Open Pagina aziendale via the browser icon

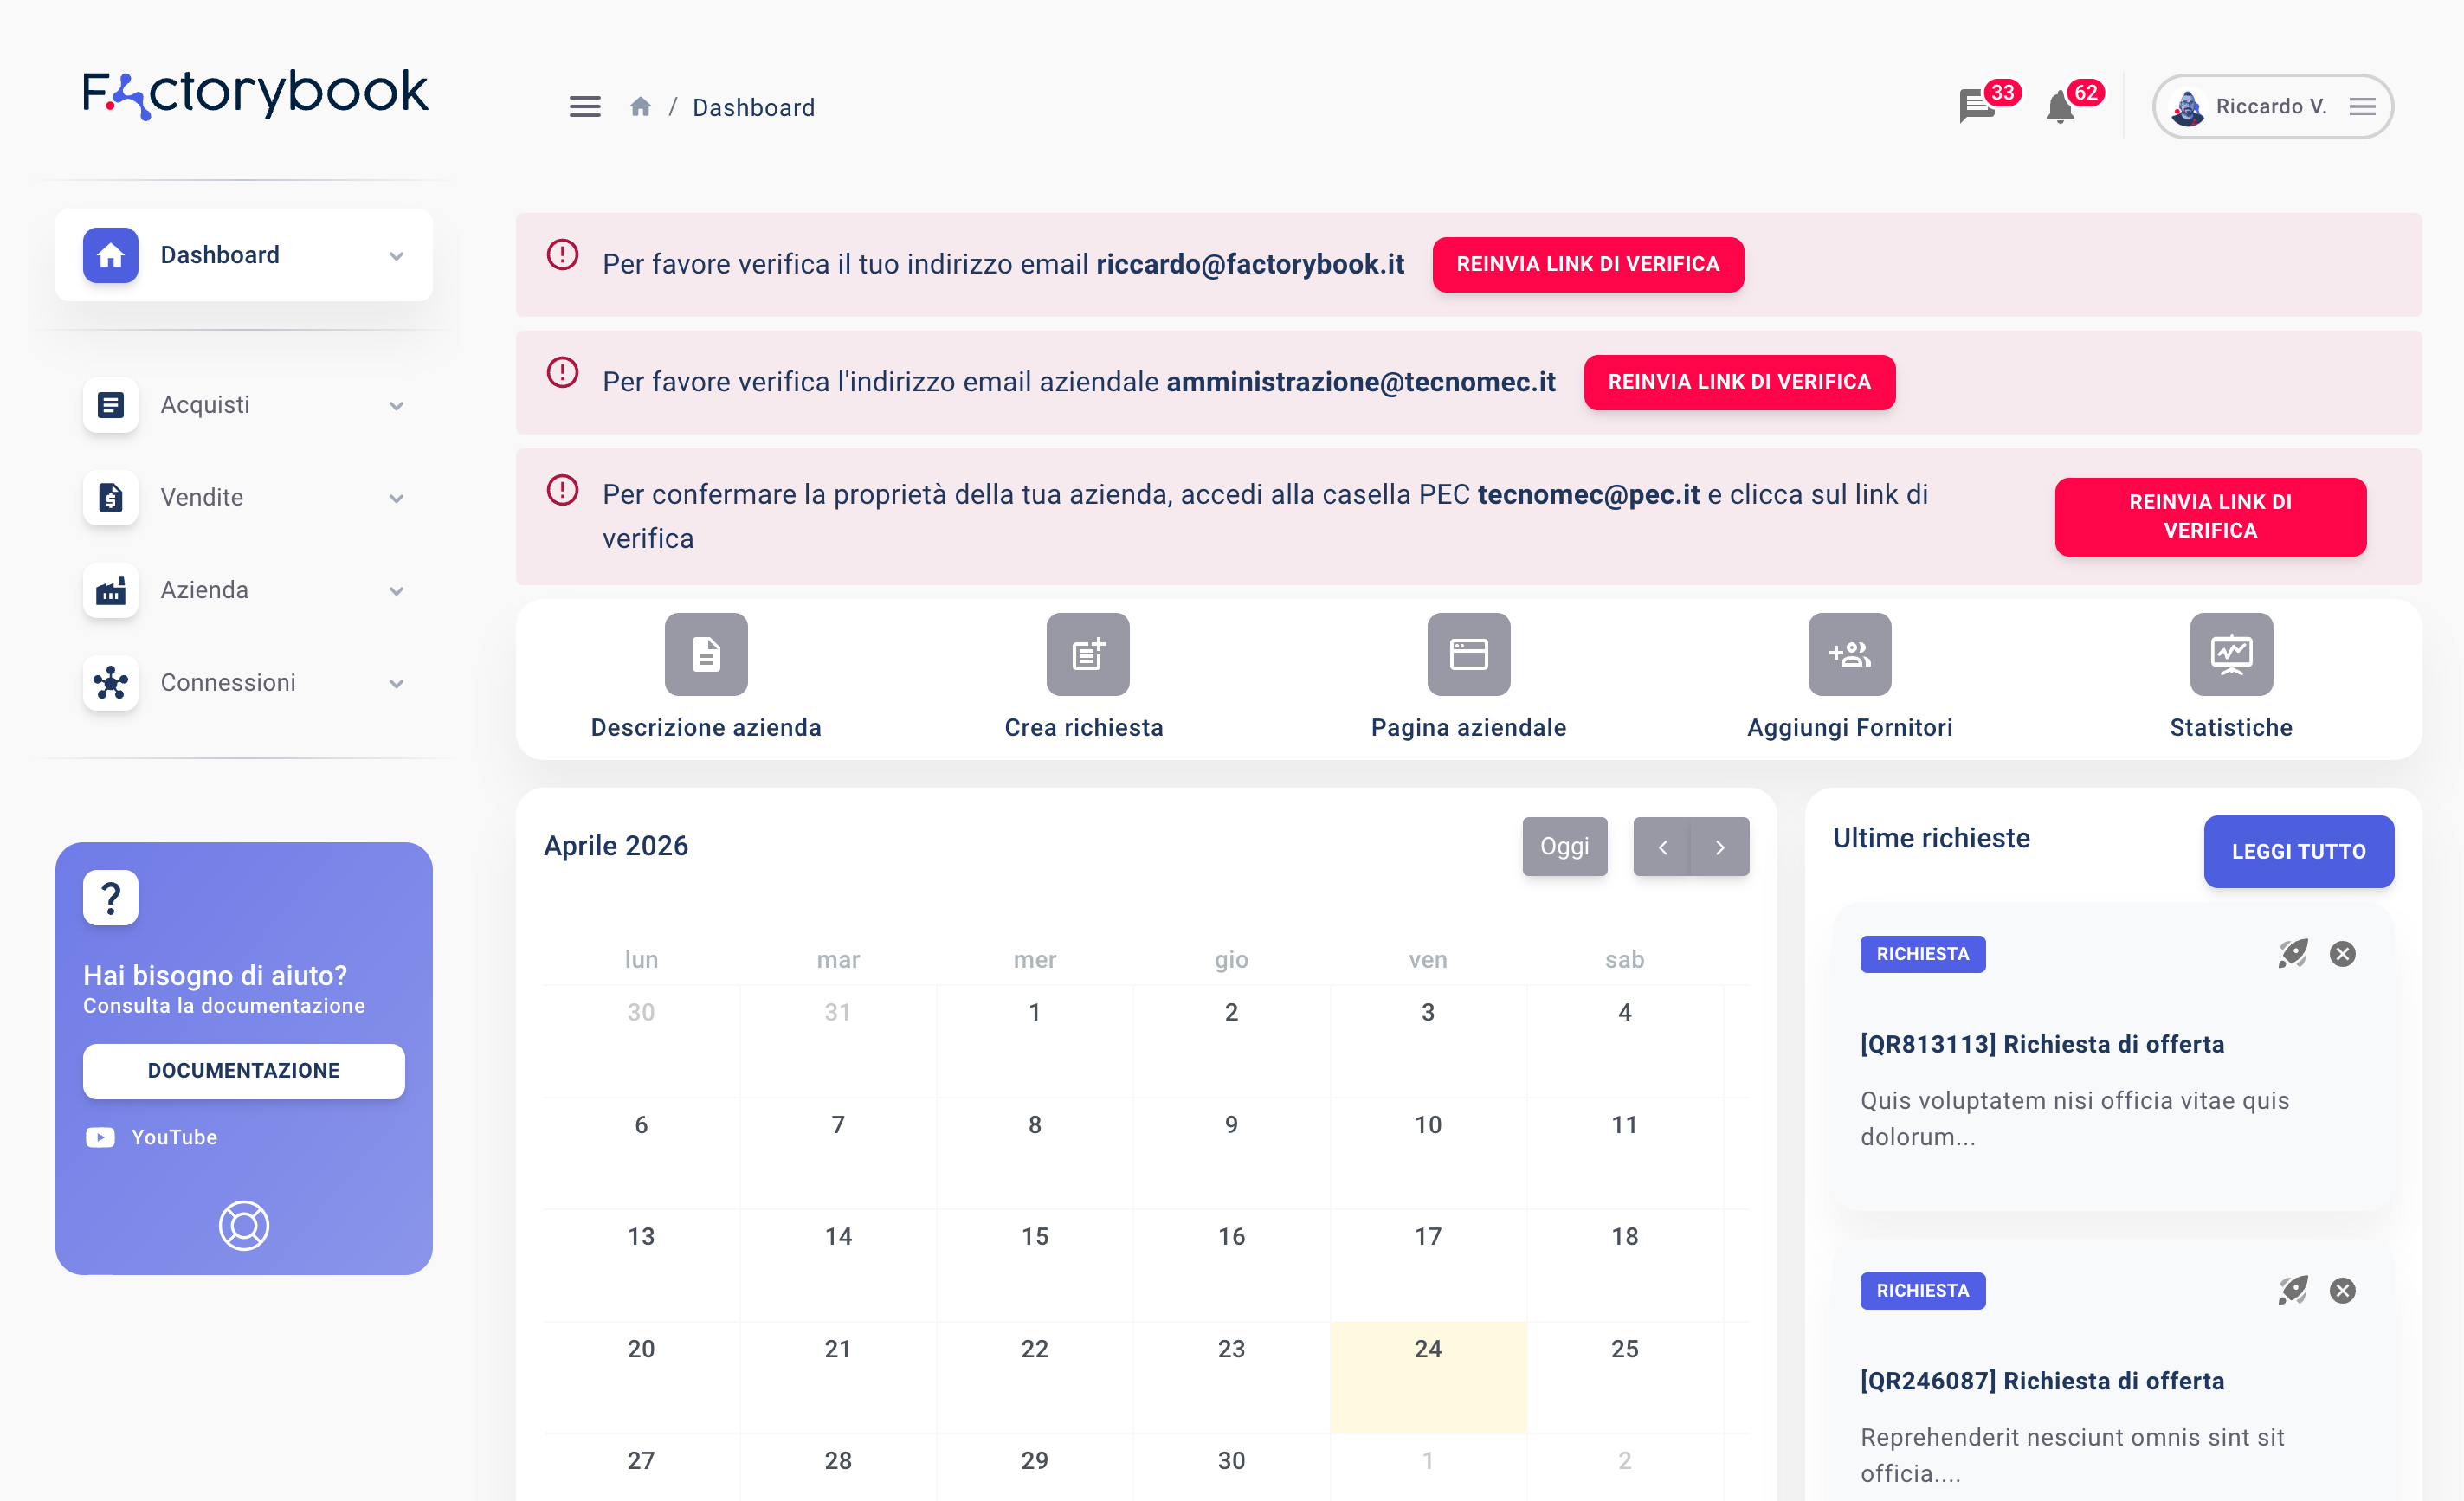coord(1468,654)
